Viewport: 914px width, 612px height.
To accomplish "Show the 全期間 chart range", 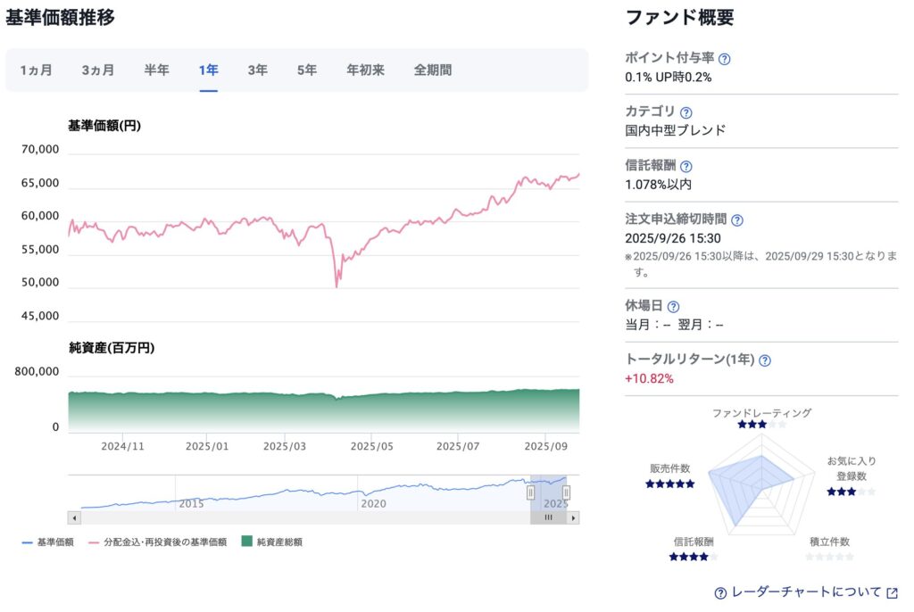I will tap(433, 70).
